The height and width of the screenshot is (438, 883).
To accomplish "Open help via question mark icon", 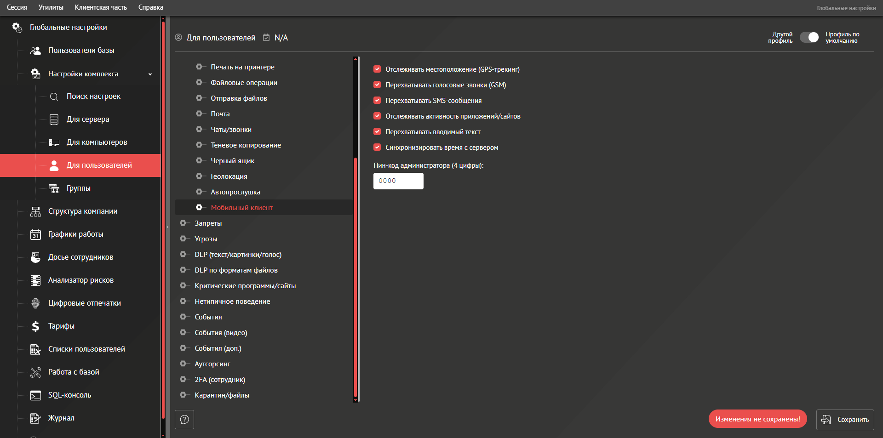I will (x=184, y=420).
